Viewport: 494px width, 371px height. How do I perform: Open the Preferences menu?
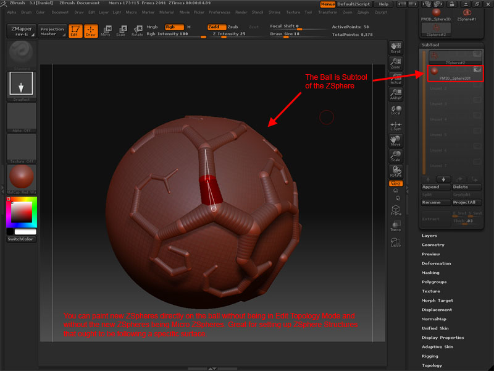pos(220,12)
